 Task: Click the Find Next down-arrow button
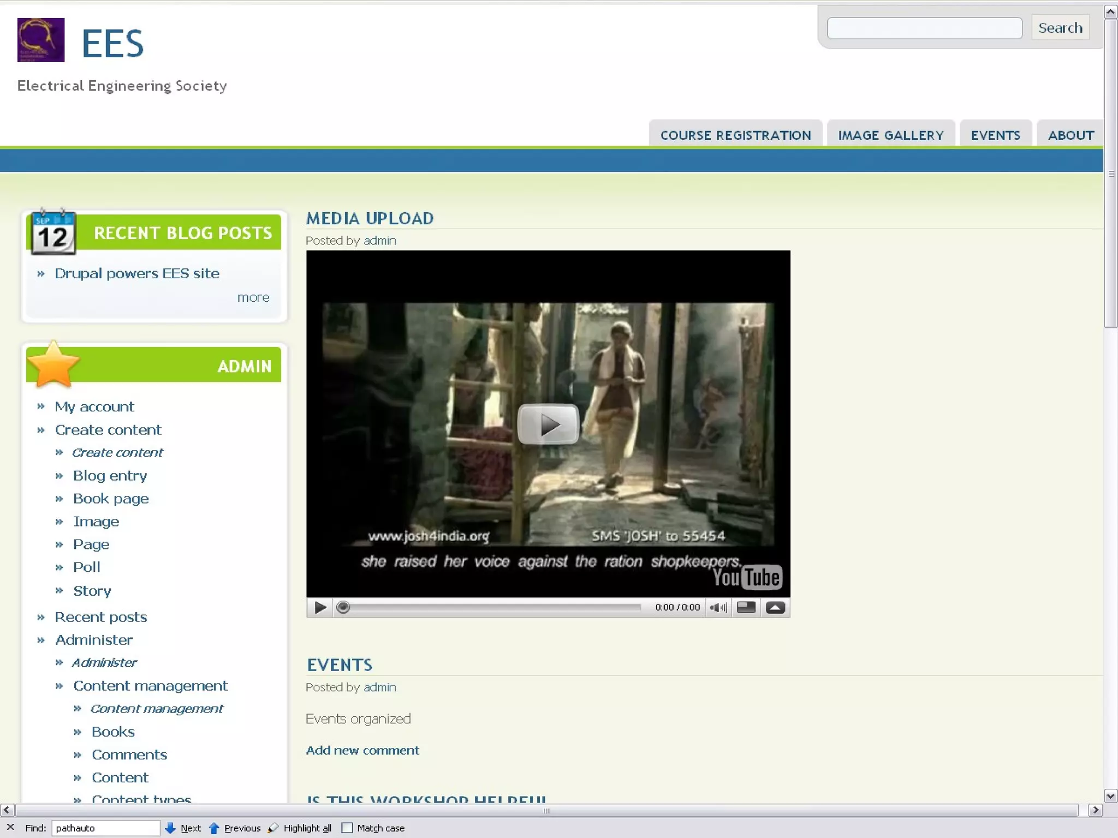point(183,828)
